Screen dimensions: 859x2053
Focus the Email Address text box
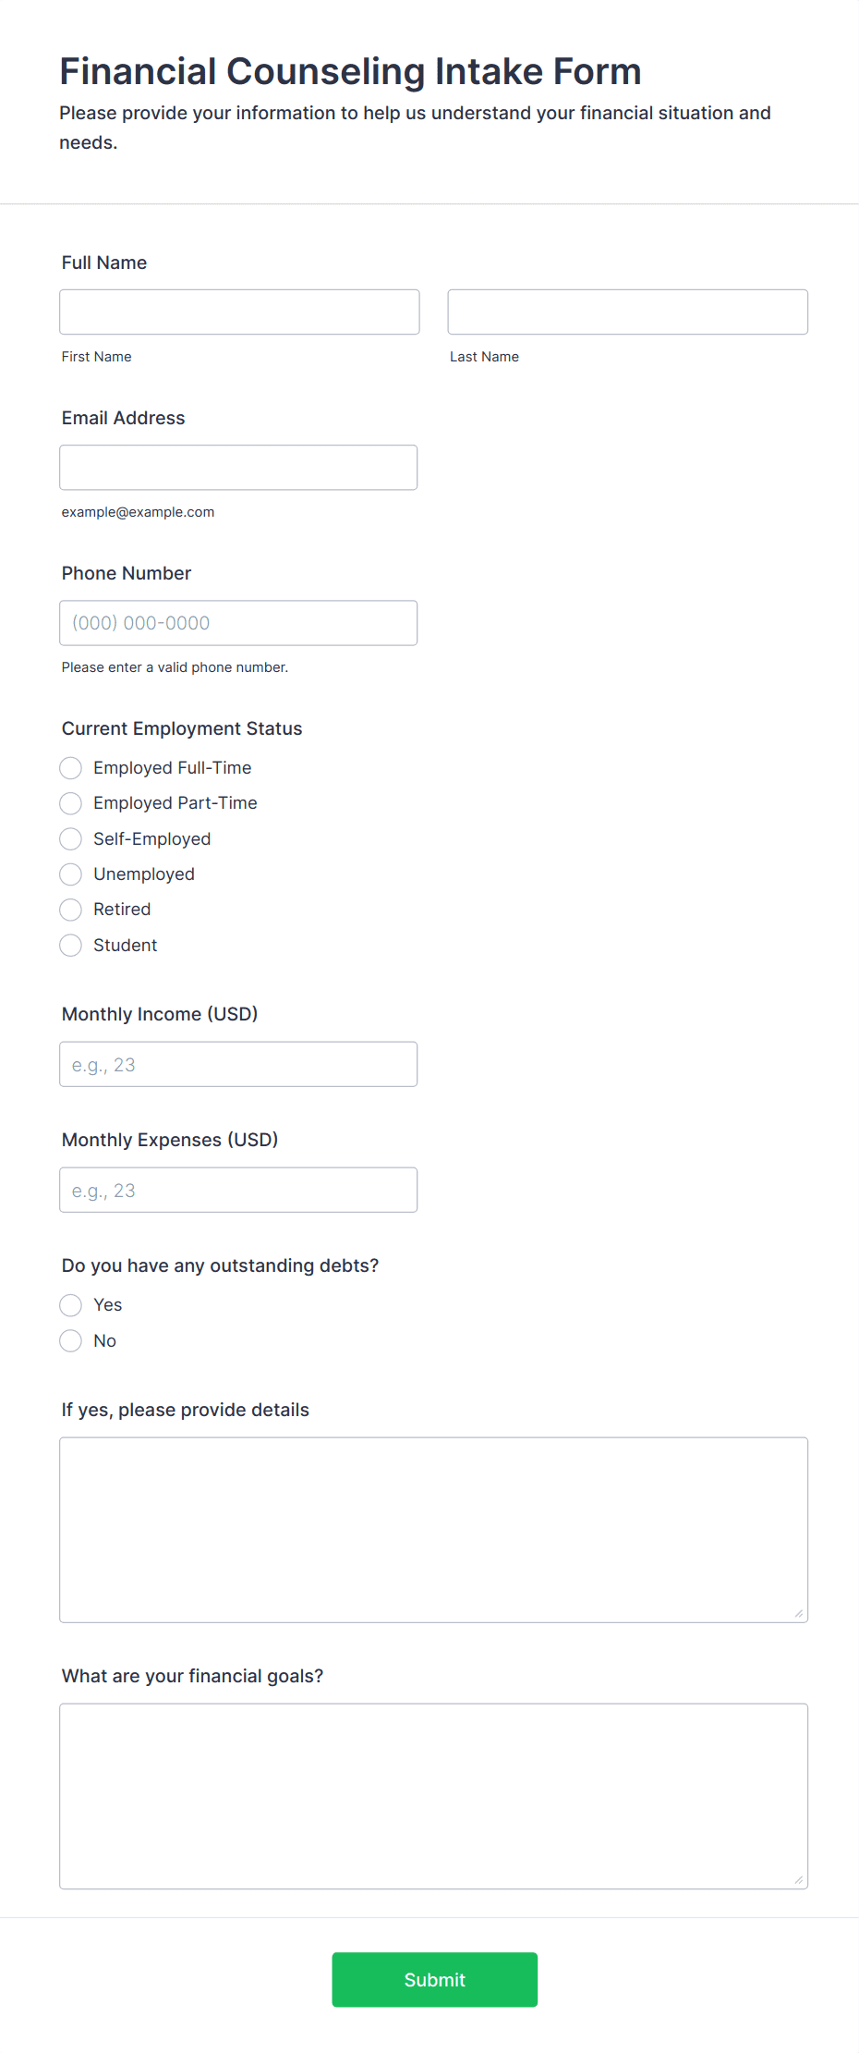coord(238,467)
